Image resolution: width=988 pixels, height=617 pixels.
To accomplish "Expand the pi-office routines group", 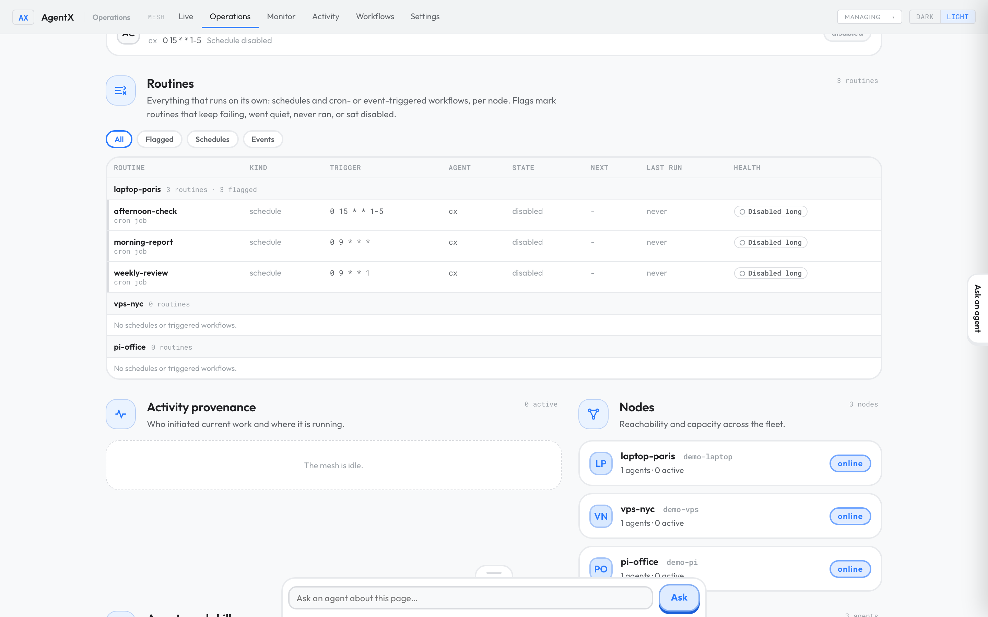I will (x=494, y=347).
